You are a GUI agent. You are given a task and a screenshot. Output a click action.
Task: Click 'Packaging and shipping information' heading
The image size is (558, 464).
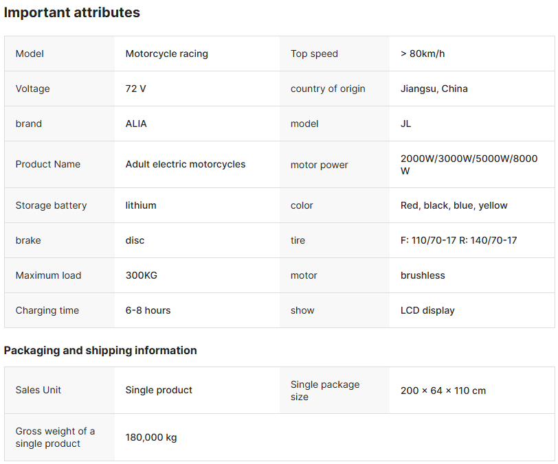pos(100,350)
